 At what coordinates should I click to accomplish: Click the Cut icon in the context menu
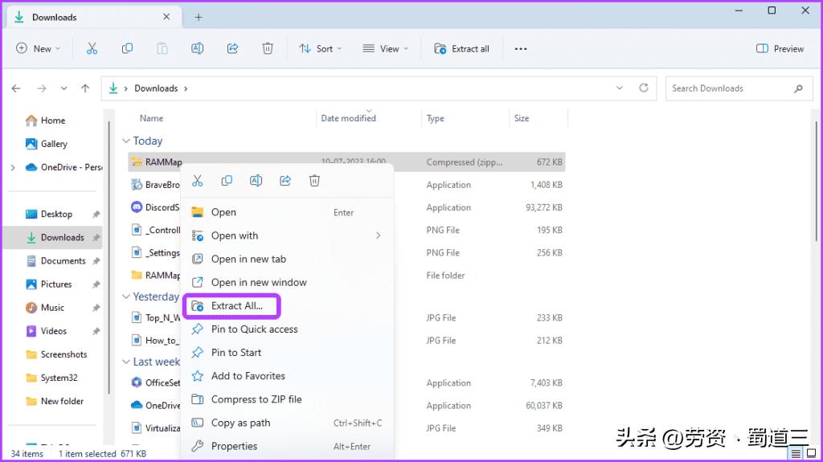[x=198, y=181]
